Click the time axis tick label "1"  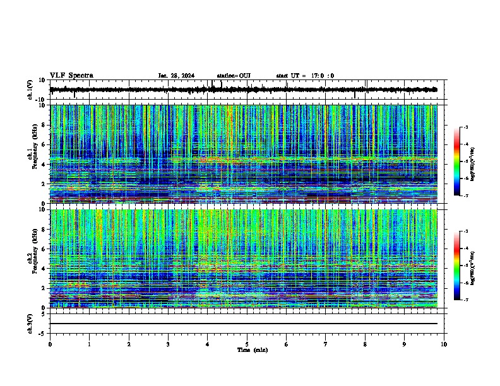[x=89, y=344]
